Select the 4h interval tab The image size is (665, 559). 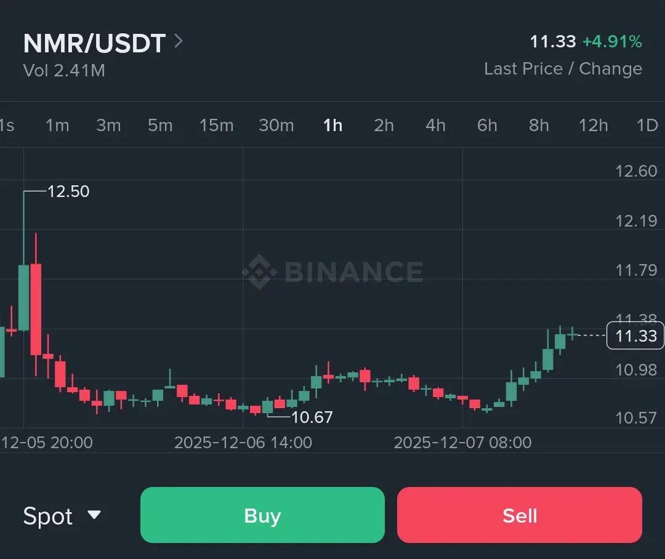pyautogui.click(x=435, y=125)
